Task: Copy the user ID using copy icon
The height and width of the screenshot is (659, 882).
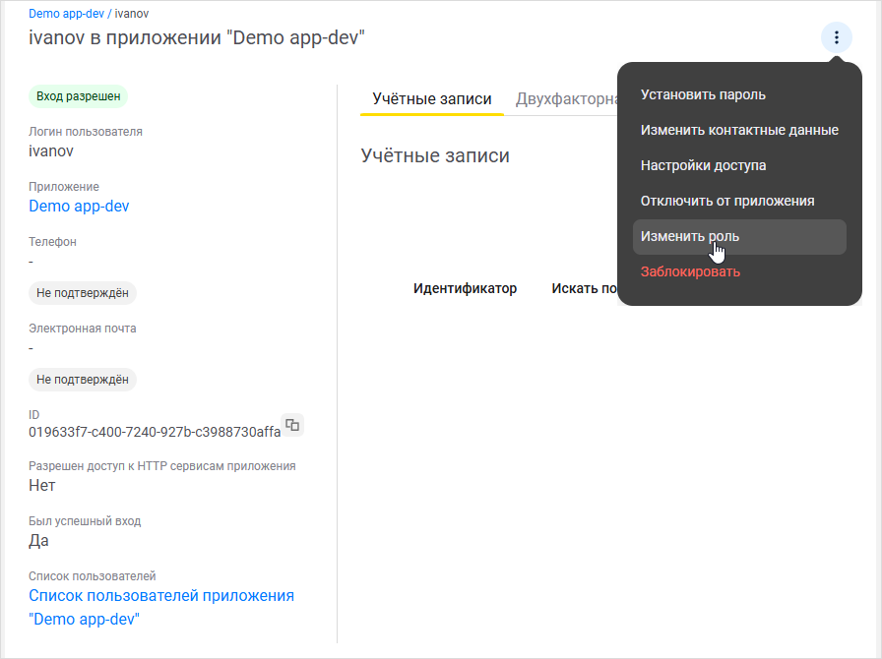Action: pos(290,424)
